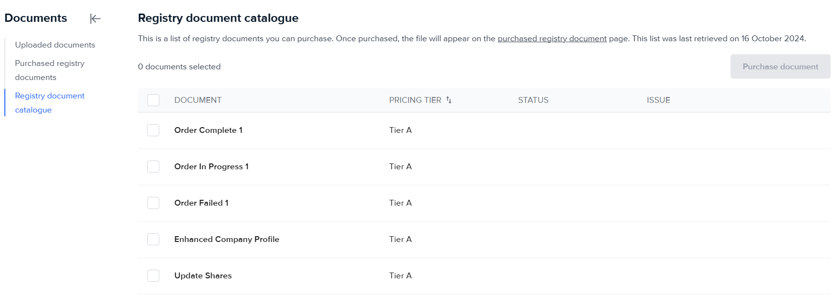Viewport: 833px width, 306px height.
Task: Click the Status column header
Action: [x=533, y=100]
